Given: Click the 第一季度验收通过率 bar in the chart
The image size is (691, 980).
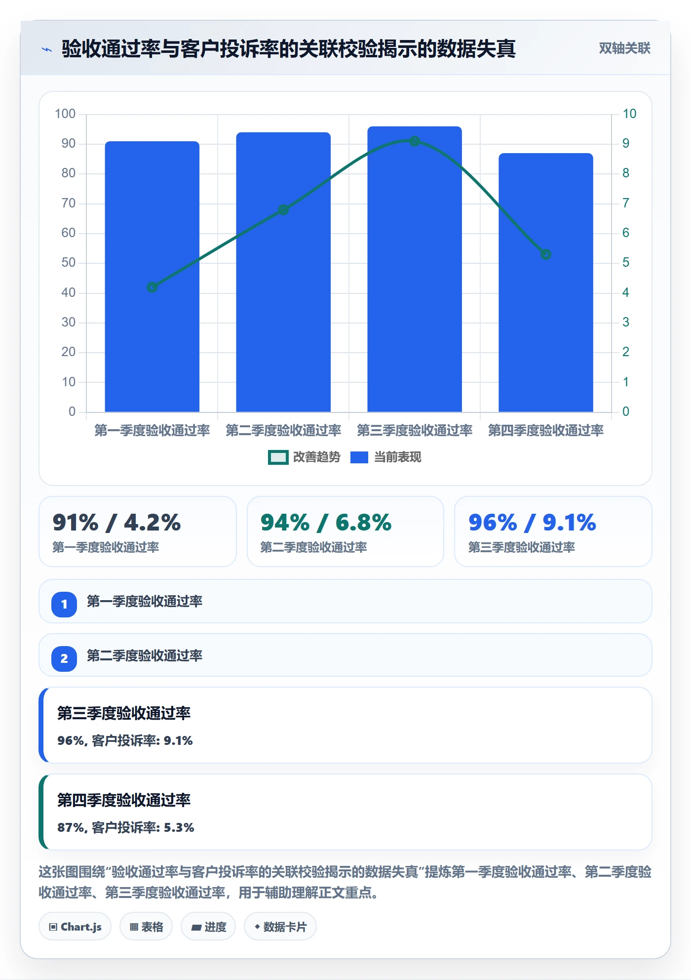Looking at the screenshot, I should coord(152,277).
